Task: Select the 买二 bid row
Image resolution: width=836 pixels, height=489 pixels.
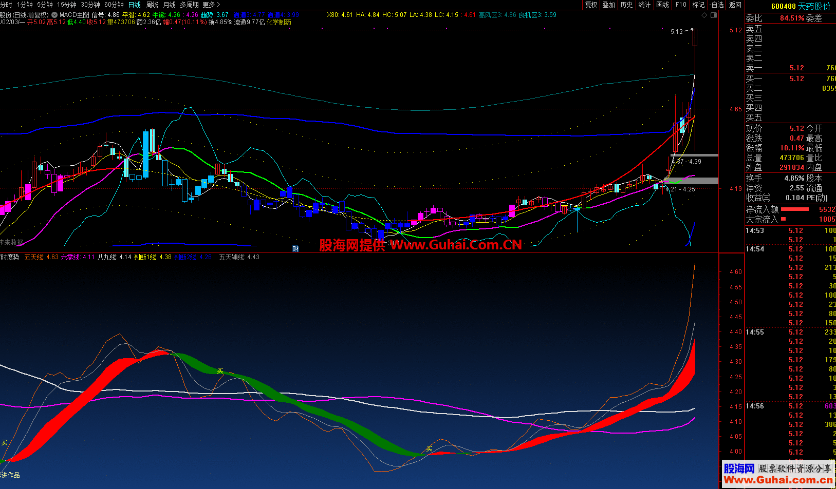Action: click(790, 88)
